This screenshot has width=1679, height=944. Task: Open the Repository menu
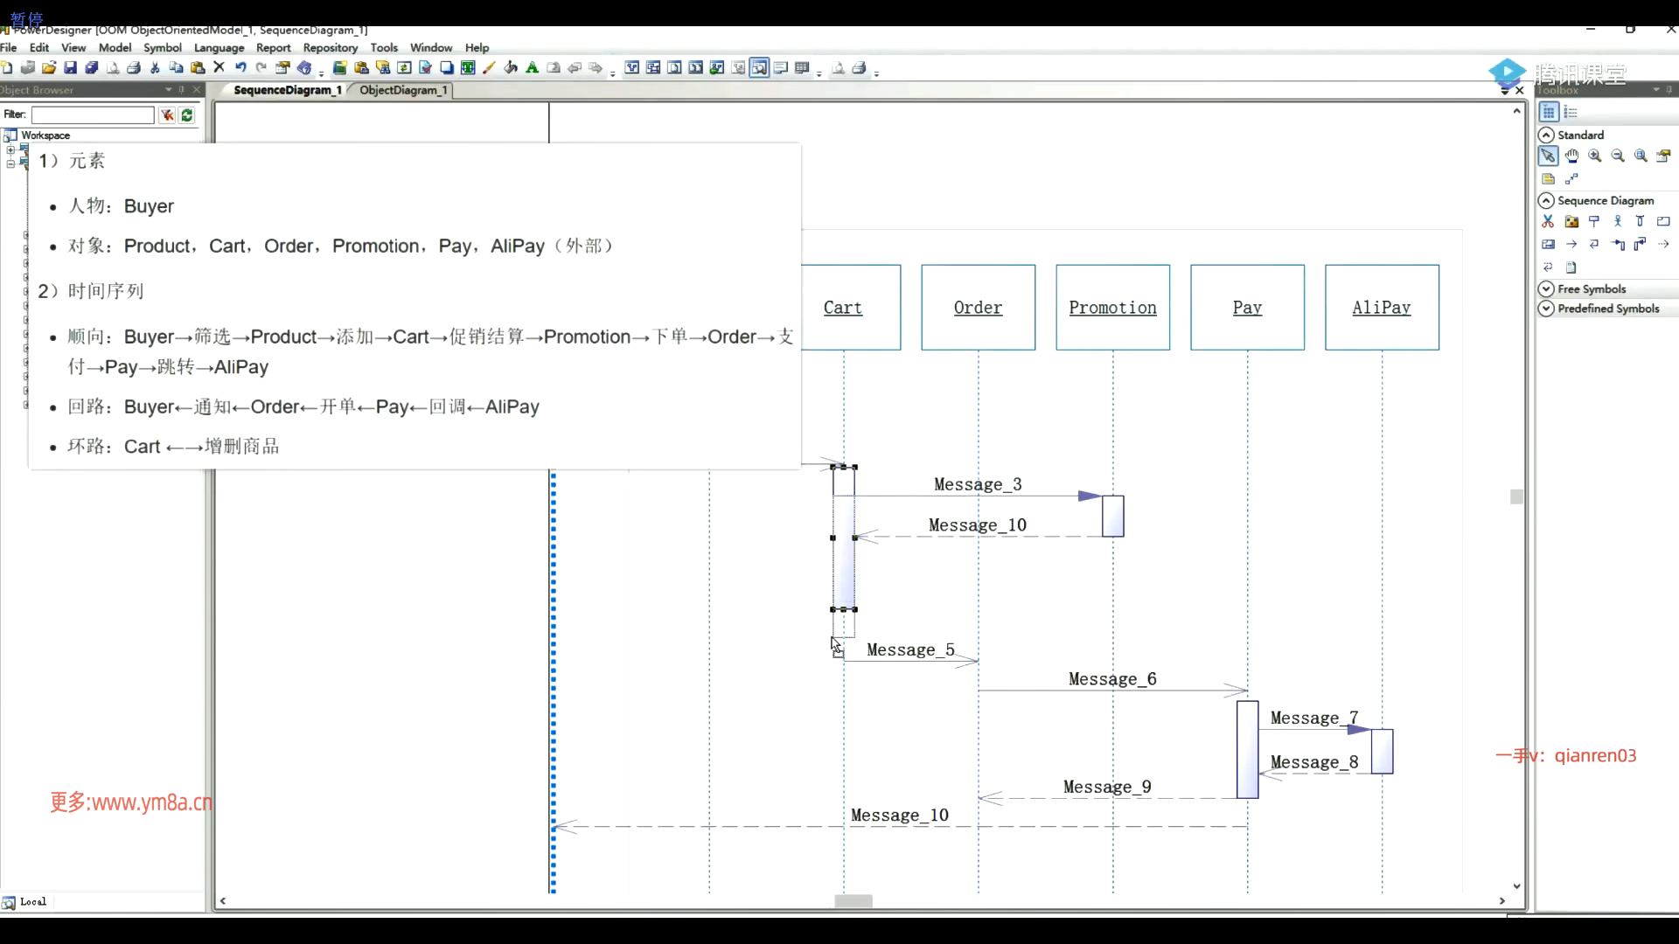click(x=330, y=48)
